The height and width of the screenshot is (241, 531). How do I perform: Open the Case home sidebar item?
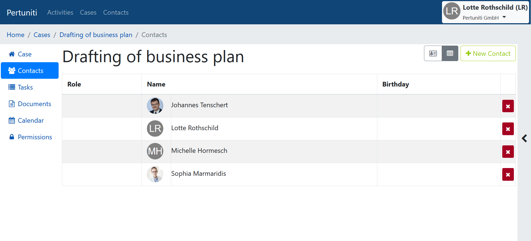point(24,54)
